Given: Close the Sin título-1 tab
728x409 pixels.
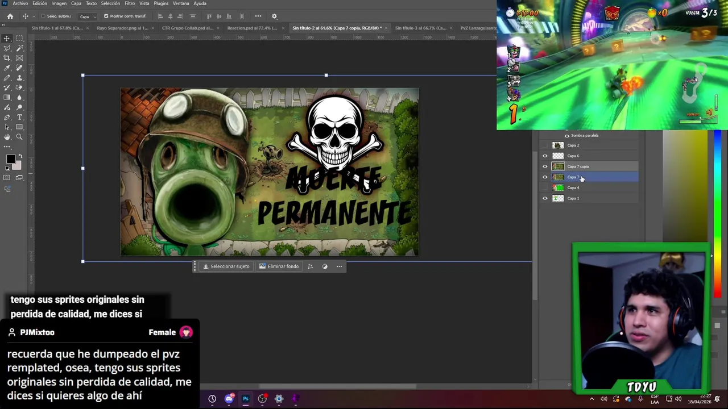Looking at the screenshot, I should coord(88,28).
